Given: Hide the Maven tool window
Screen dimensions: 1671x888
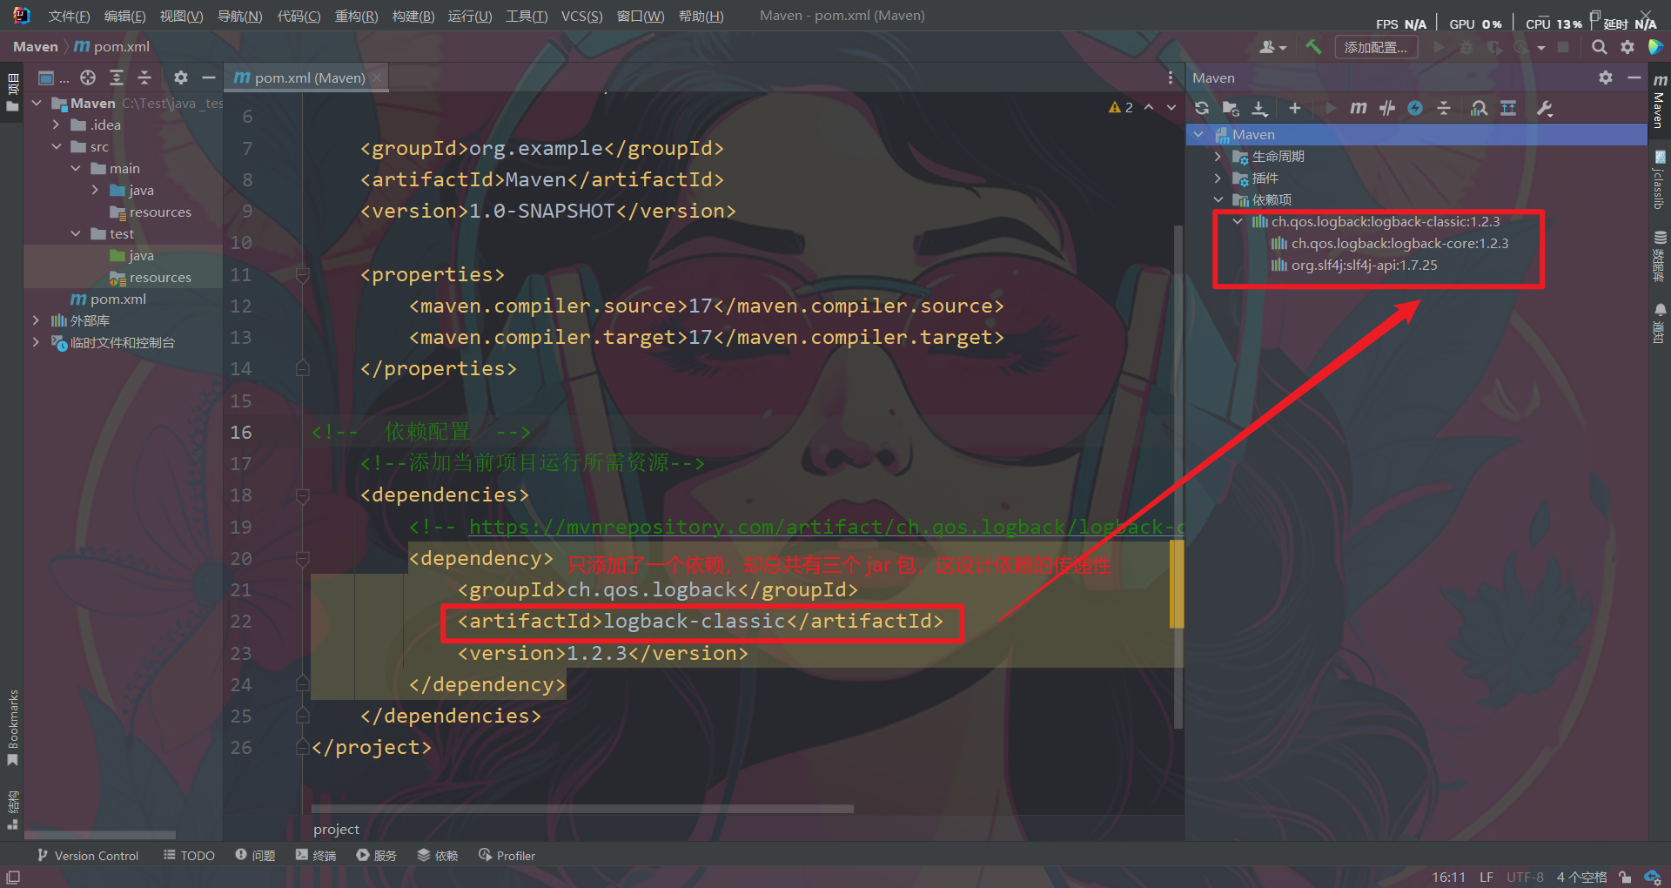Looking at the screenshot, I should click(1634, 77).
